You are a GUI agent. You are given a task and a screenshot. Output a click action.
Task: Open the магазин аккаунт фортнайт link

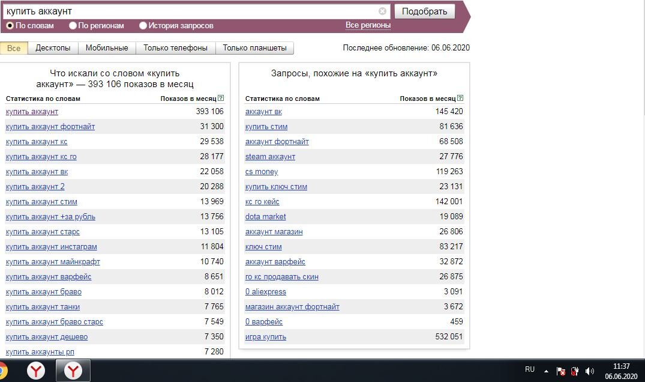[292, 307]
